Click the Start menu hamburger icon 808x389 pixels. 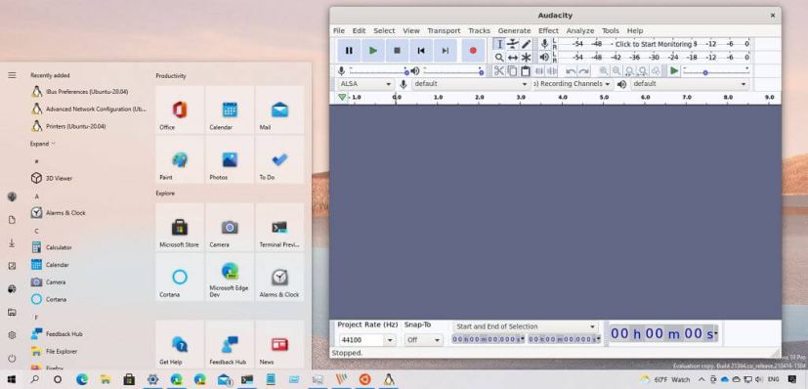(x=12, y=75)
